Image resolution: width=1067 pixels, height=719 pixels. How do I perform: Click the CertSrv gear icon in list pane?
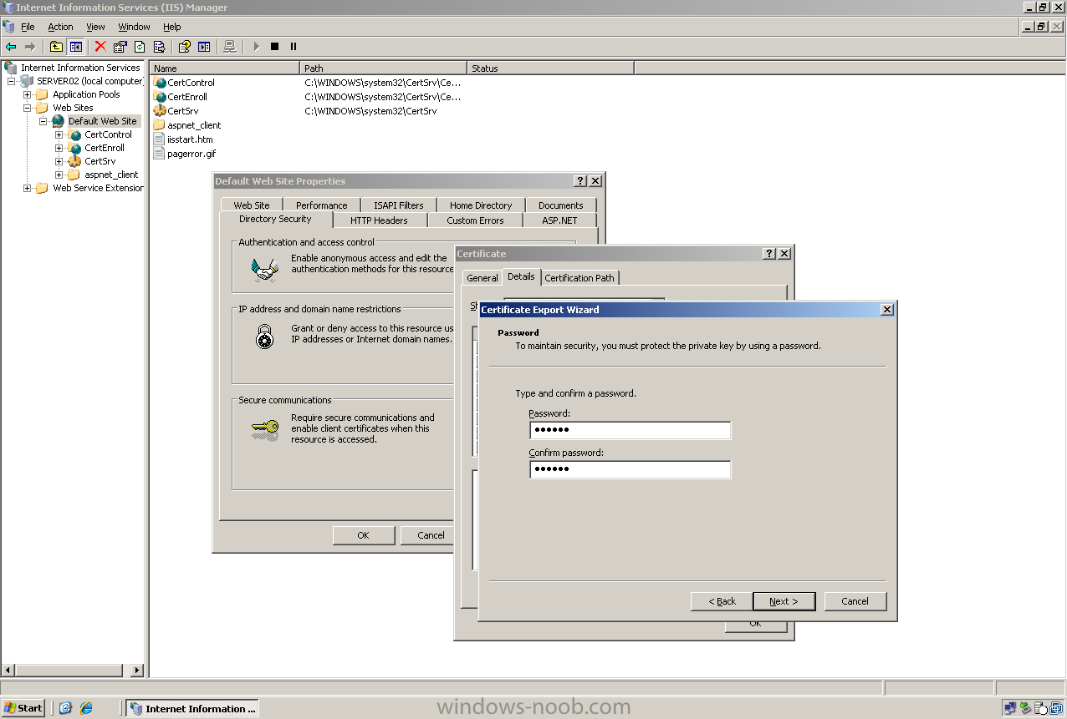click(160, 111)
